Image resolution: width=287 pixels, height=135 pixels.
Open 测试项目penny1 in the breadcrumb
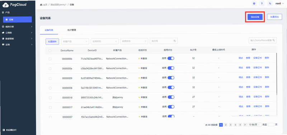[x=58, y=5]
